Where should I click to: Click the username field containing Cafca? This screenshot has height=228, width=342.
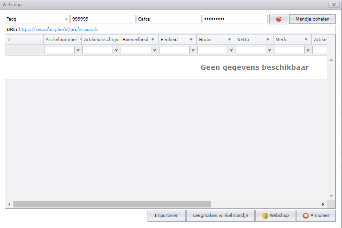(x=169, y=19)
